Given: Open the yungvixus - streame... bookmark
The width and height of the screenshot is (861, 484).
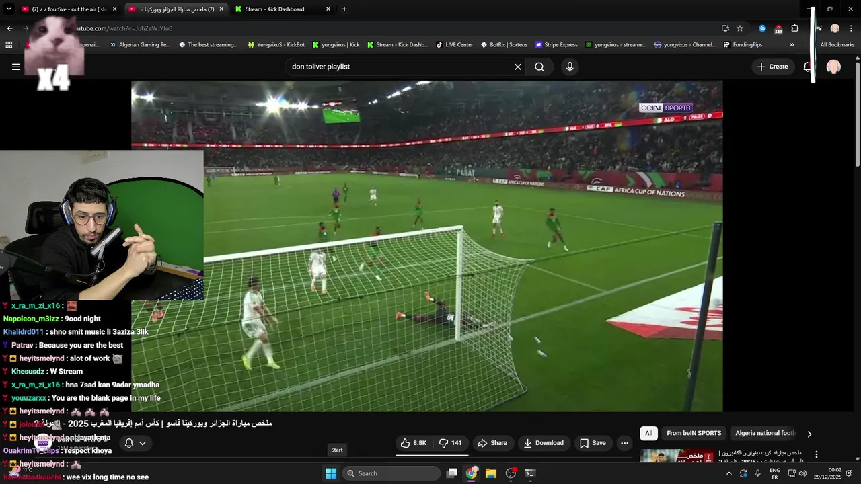Looking at the screenshot, I should pos(615,45).
